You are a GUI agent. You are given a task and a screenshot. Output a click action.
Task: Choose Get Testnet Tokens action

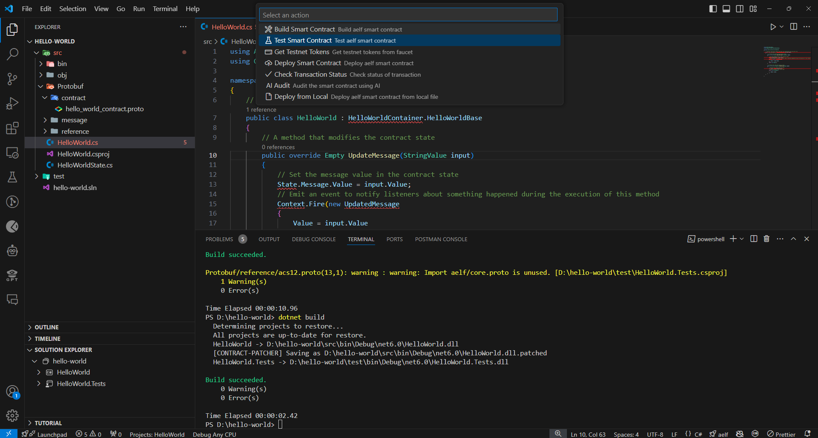tap(410, 52)
